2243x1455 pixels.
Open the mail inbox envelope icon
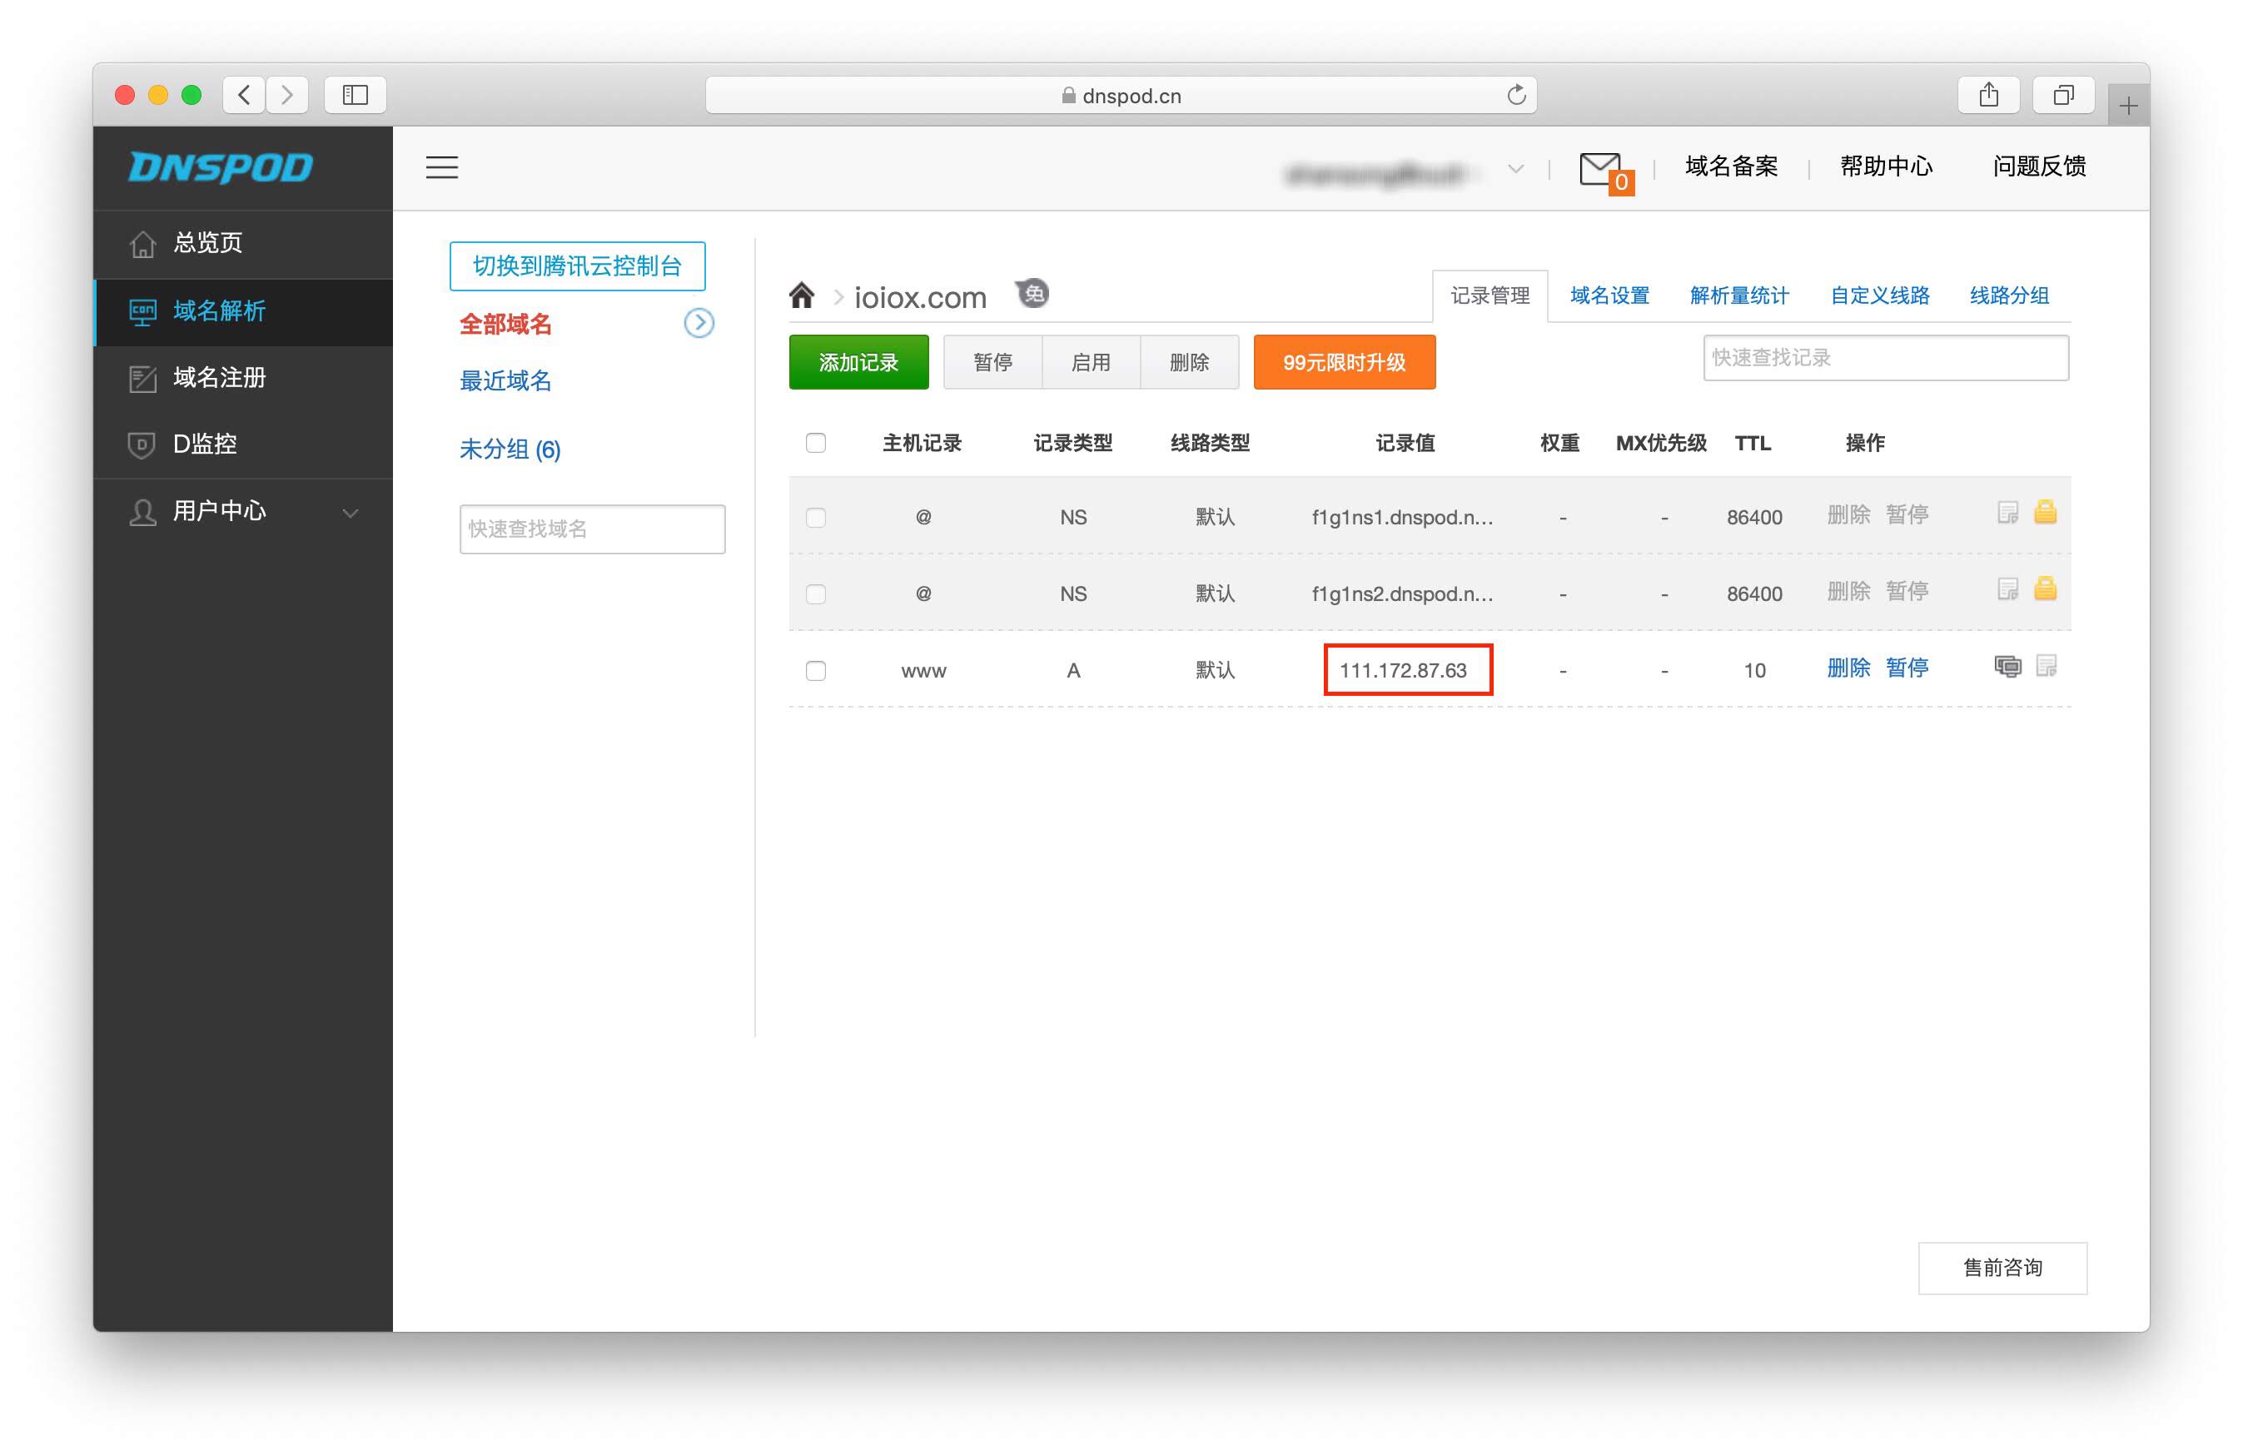point(1600,170)
